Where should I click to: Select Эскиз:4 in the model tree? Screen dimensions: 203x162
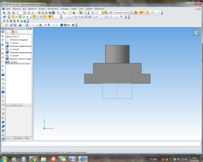click(14, 56)
